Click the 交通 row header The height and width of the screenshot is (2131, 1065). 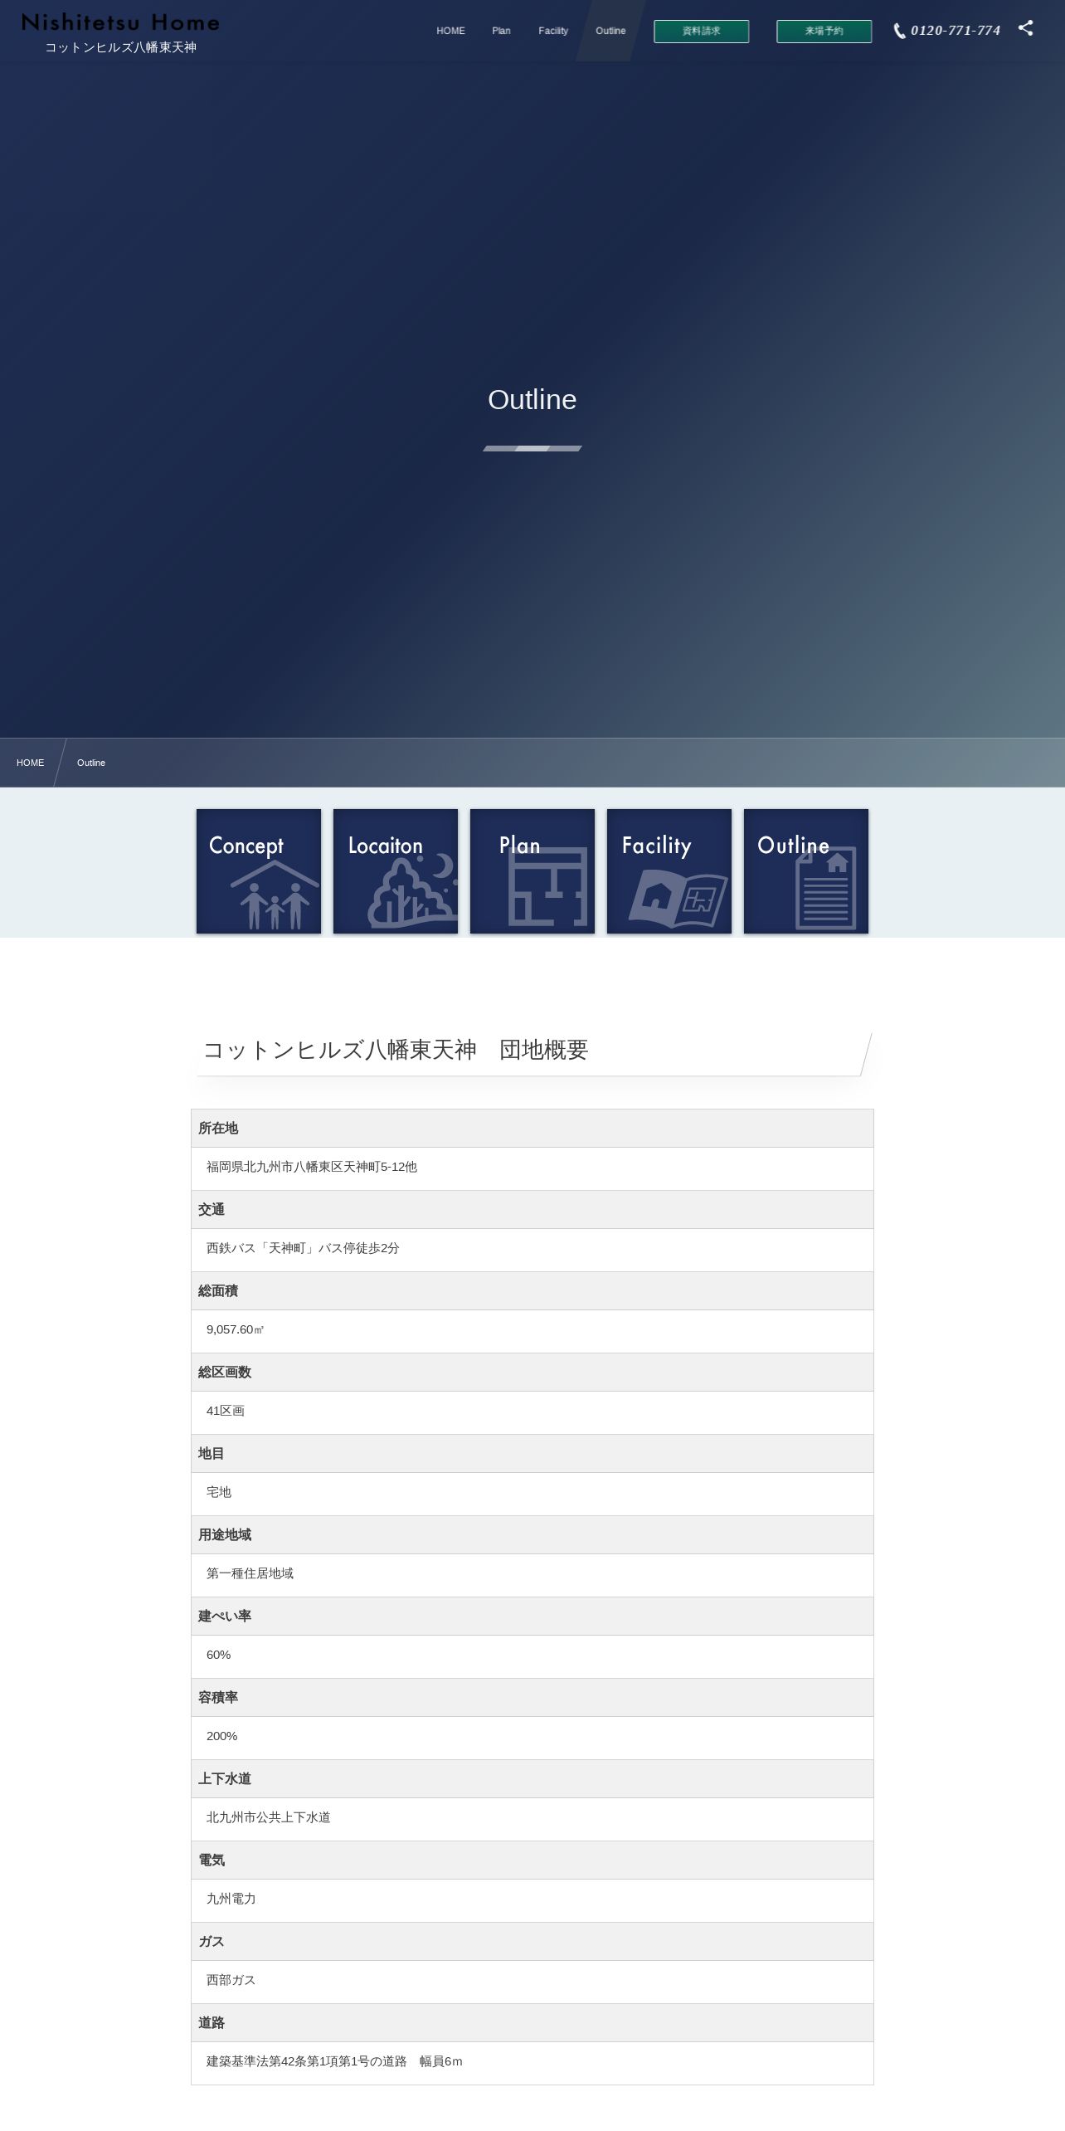532,1210
